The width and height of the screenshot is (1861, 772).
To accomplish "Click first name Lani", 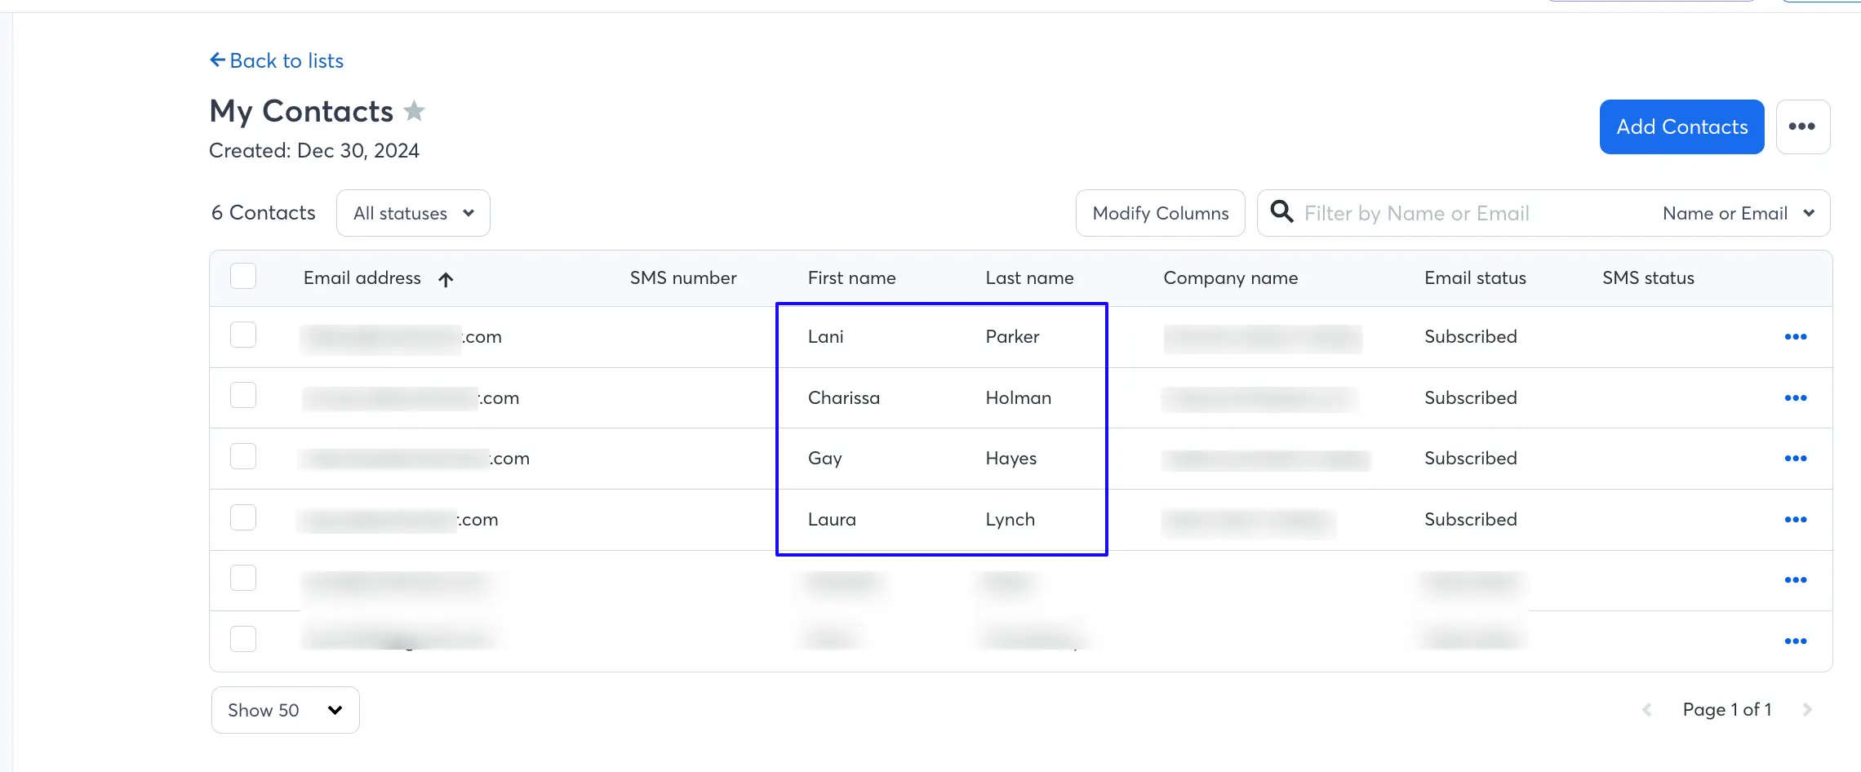I will (x=825, y=336).
